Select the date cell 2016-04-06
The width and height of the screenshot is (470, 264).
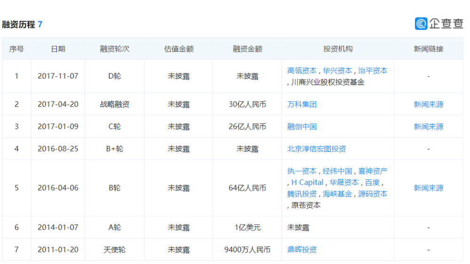pos(58,188)
